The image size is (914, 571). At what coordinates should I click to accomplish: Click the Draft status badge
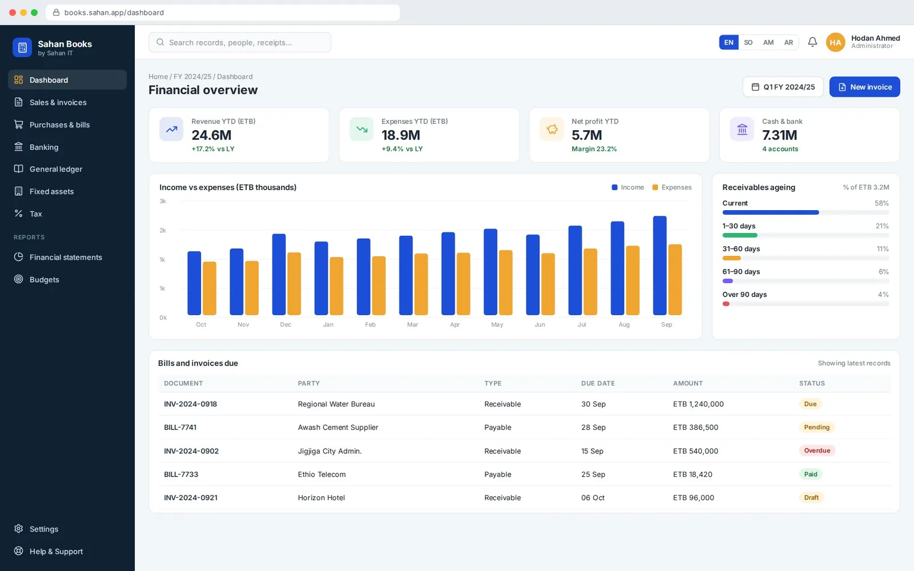click(x=811, y=497)
